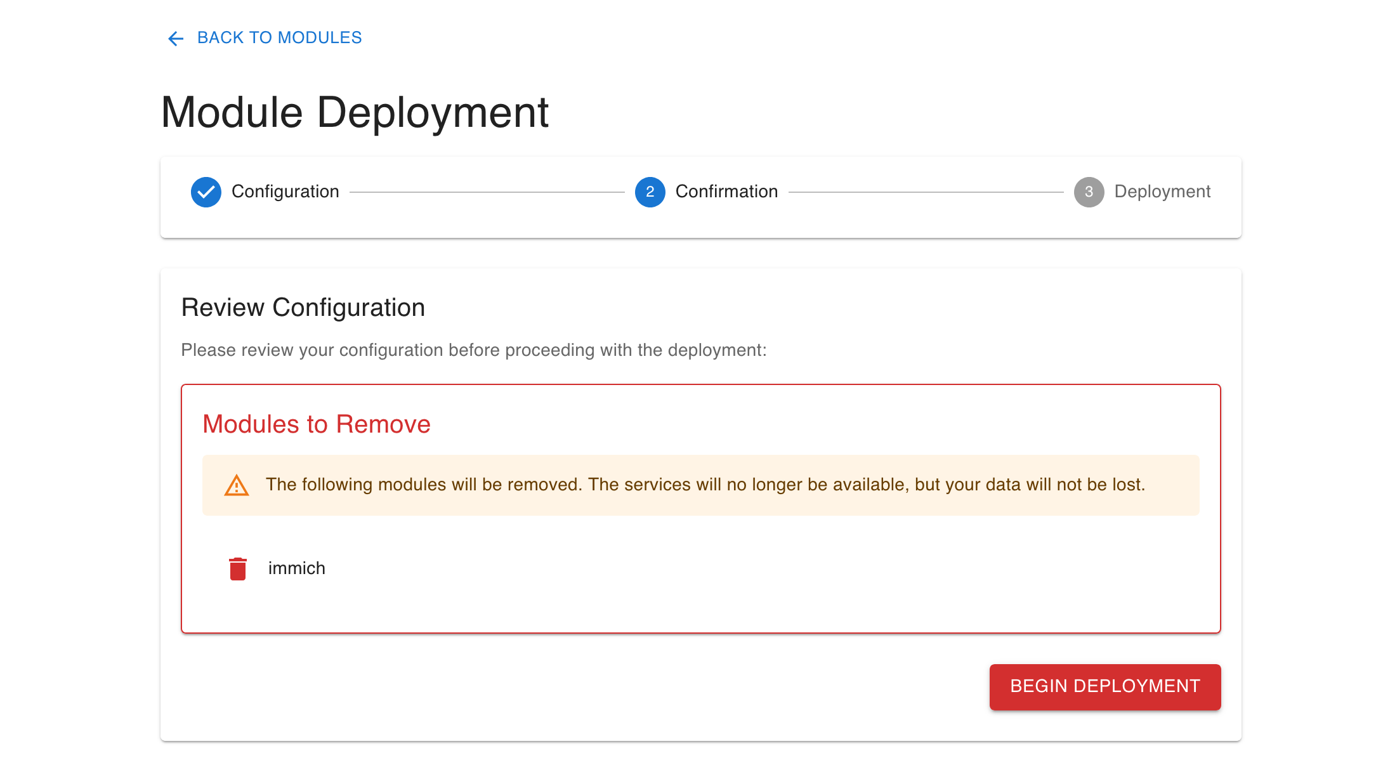The width and height of the screenshot is (1383, 765).
Task: Select the Confirmation step label
Action: coord(726,192)
